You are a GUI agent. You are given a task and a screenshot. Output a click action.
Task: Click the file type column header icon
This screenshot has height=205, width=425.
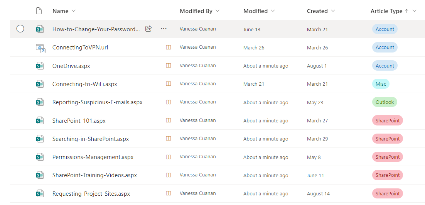[39, 11]
